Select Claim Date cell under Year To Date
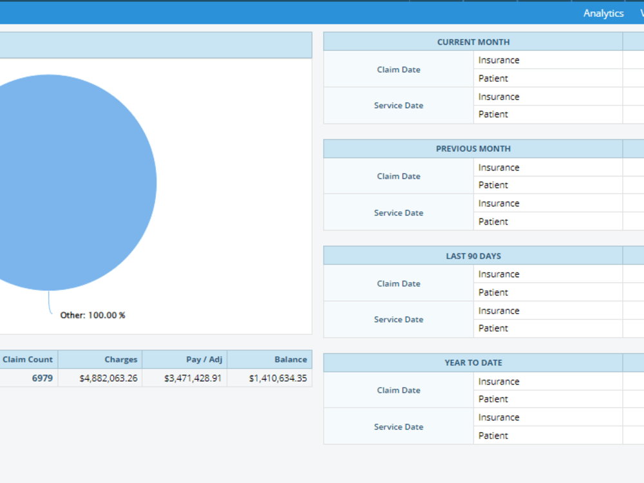This screenshot has height=483, width=644. [399, 390]
